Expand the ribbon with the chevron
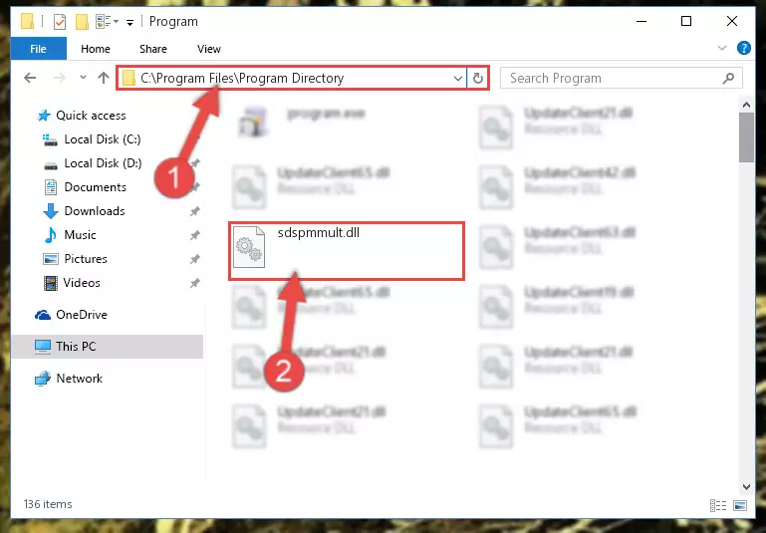This screenshot has height=533, width=766. coord(721,48)
